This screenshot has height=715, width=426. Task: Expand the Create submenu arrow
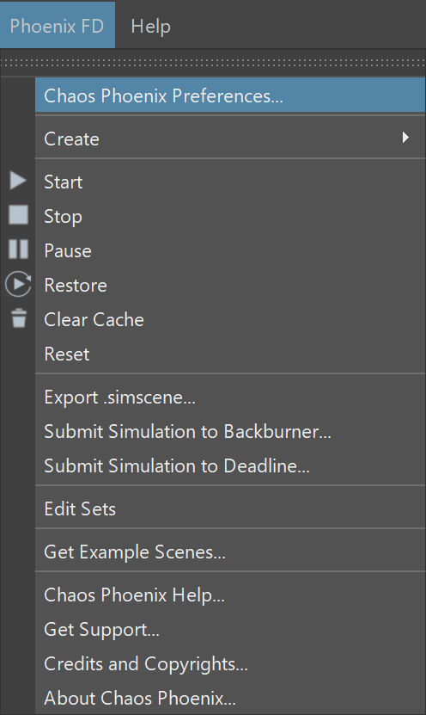click(405, 138)
